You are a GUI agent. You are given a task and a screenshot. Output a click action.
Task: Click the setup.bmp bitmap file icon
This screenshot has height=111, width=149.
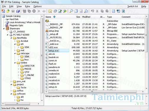(47, 31)
